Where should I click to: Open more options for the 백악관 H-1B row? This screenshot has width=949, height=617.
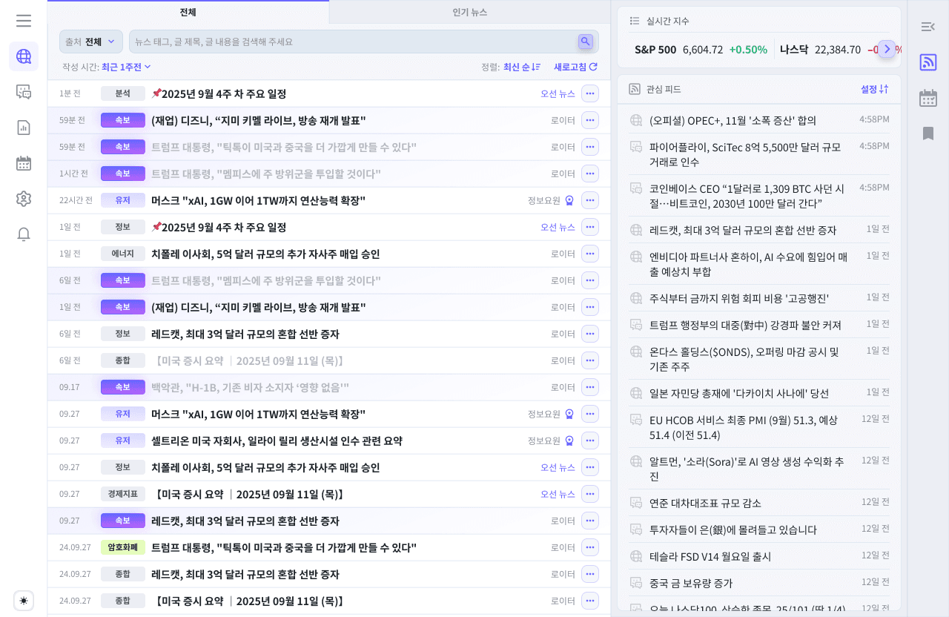click(590, 387)
